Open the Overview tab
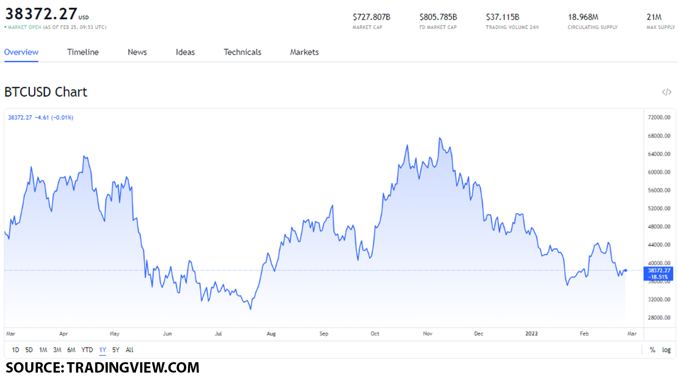The width and height of the screenshot is (678, 378). [x=21, y=52]
